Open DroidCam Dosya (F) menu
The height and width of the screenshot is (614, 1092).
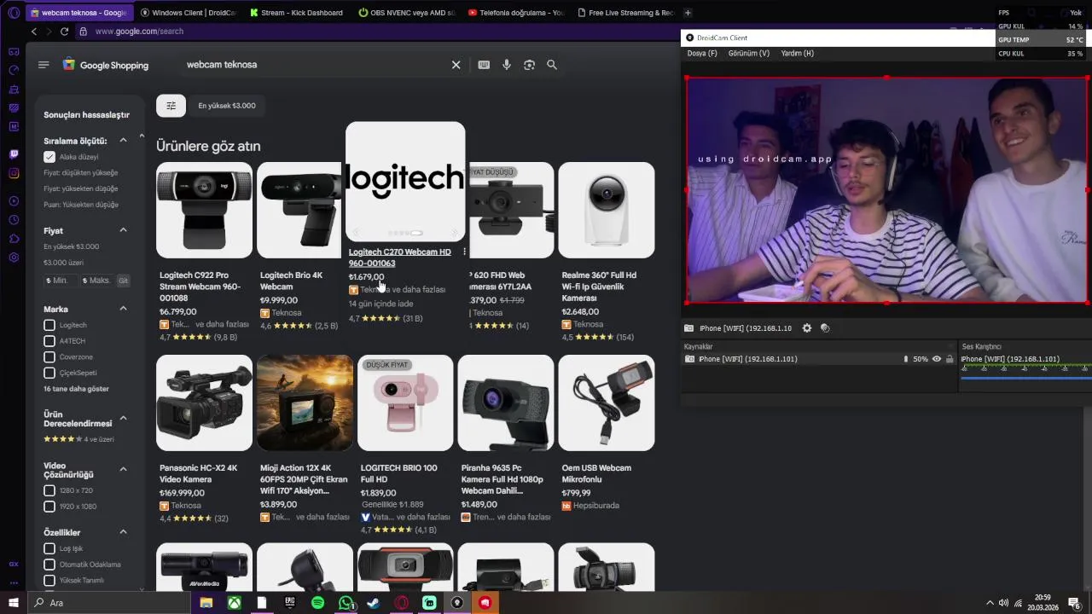pyautogui.click(x=702, y=53)
